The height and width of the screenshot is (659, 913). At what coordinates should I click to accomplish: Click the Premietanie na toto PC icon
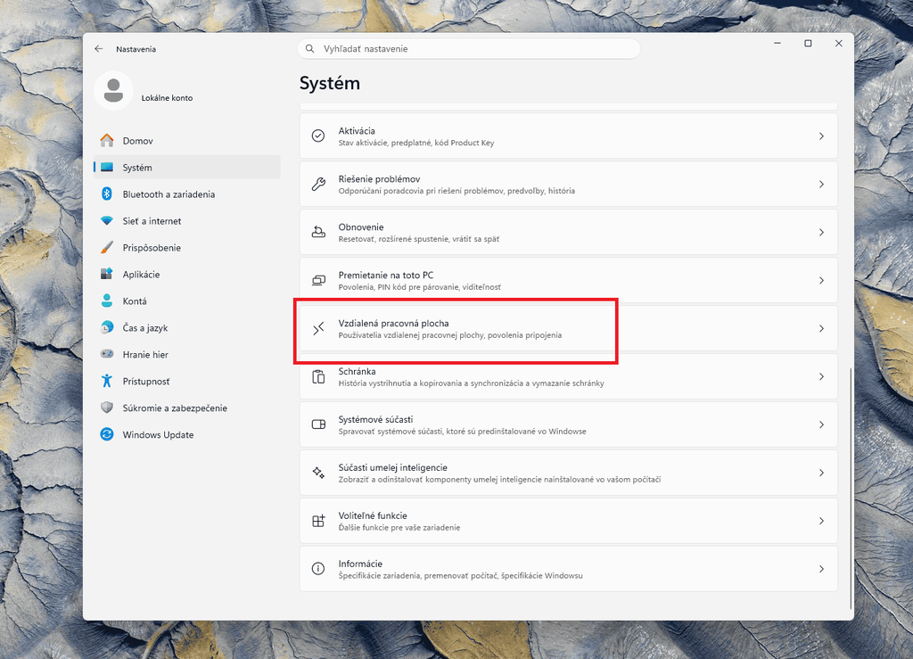[318, 280]
